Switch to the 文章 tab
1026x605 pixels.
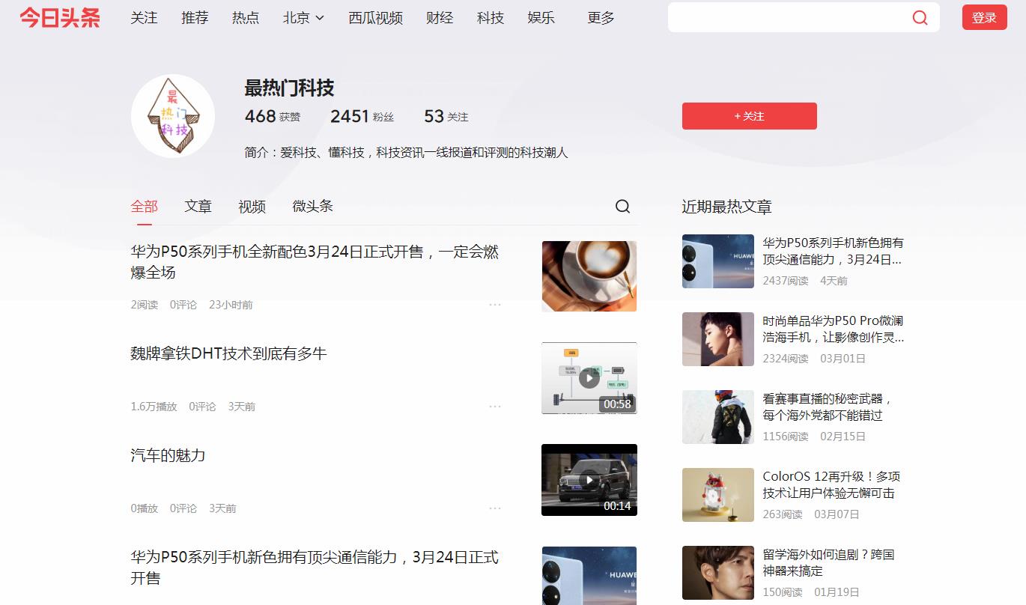(x=198, y=207)
